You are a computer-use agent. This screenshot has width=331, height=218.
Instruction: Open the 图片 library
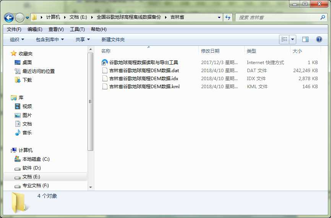[x=27, y=115]
